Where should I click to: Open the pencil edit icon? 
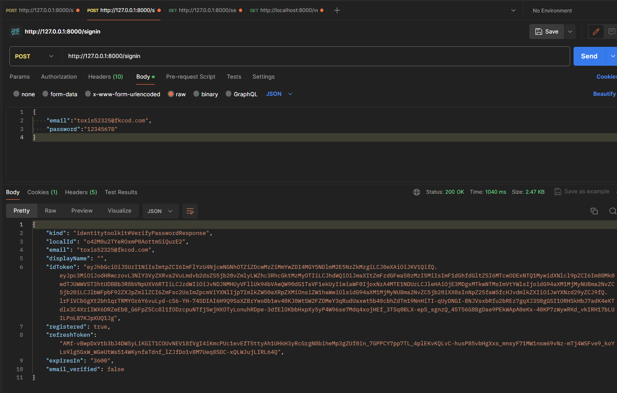[x=596, y=31]
